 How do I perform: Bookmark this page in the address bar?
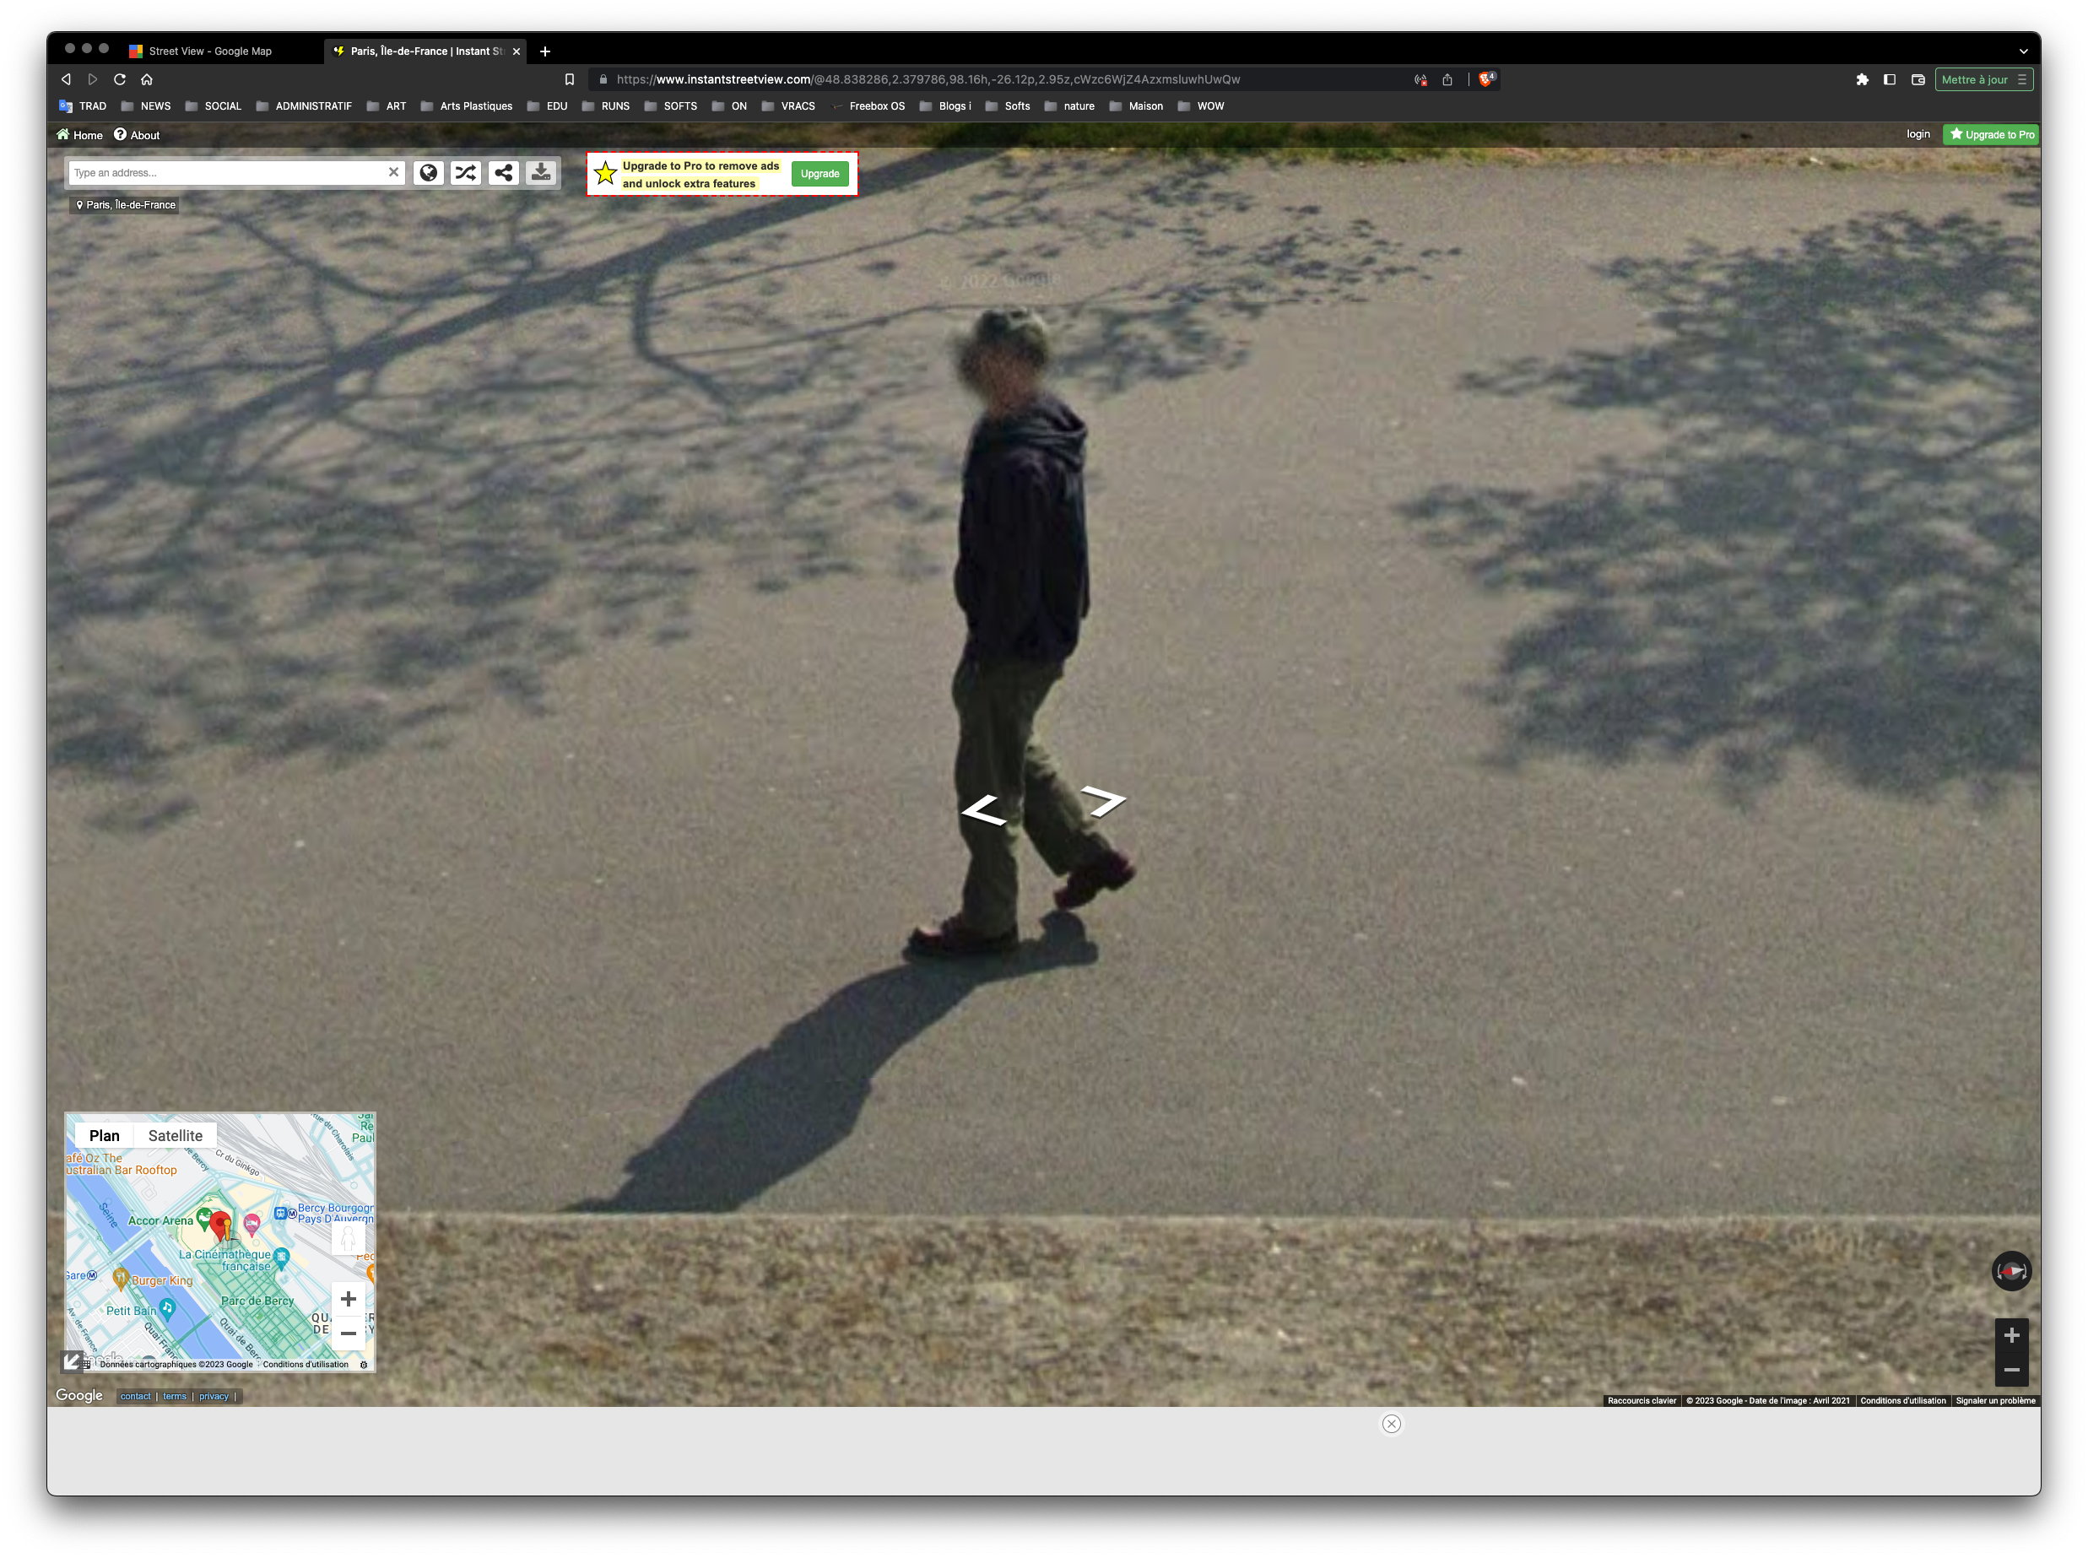coord(570,79)
